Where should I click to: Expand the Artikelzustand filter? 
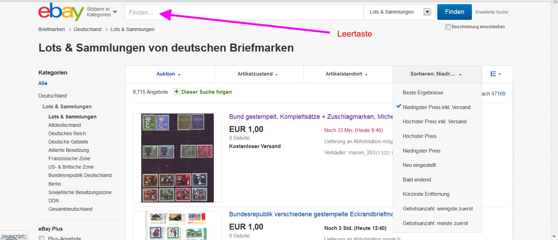(x=258, y=74)
